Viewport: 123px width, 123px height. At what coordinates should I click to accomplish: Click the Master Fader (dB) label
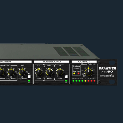(89, 64)
